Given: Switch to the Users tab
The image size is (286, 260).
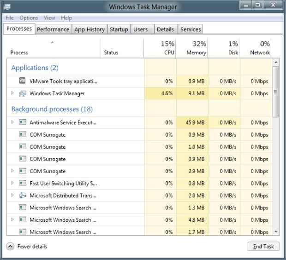Looking at the screenshot, I should click(x=143, y=29).
